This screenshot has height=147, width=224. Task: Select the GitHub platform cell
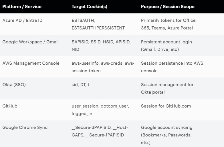[10, 106]
